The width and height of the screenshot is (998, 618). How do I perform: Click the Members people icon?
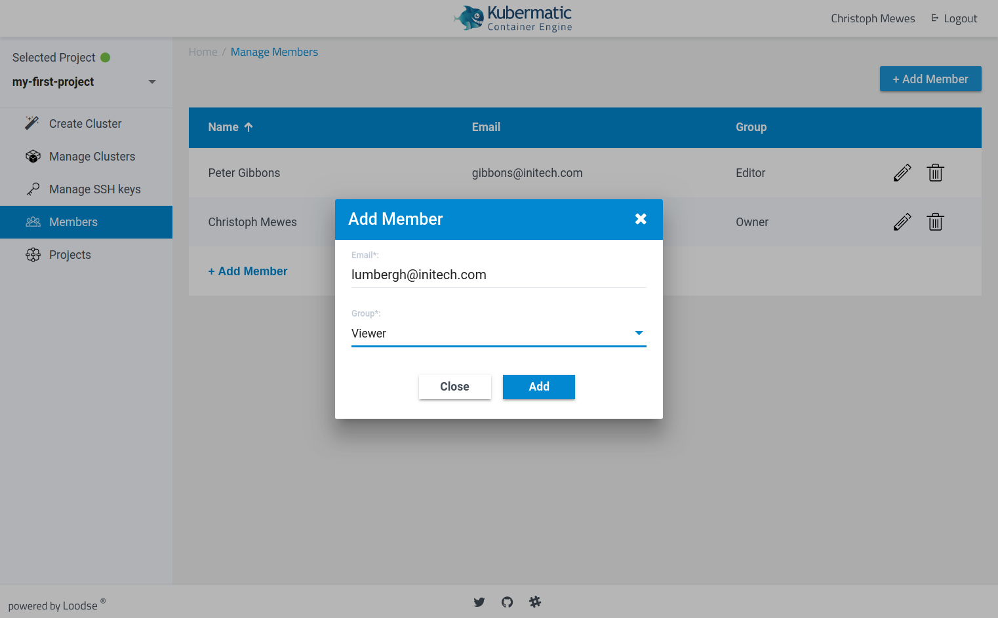click(33, 222)
